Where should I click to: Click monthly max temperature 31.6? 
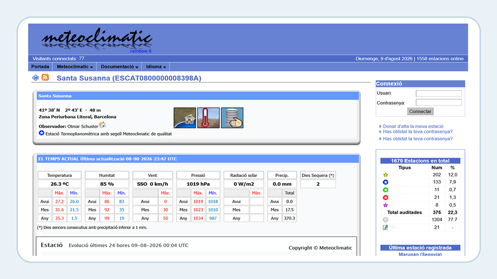click(59, 210)
